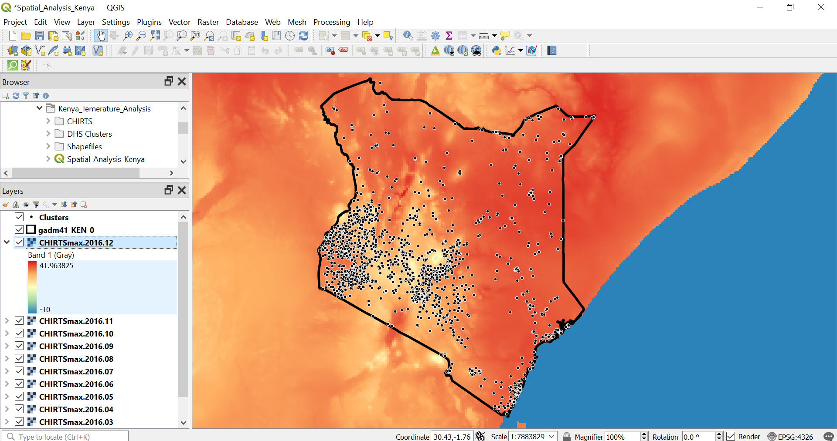837x441 pixels.
Task: Float the Layers panel with the dock button
Action: point(169,190)
